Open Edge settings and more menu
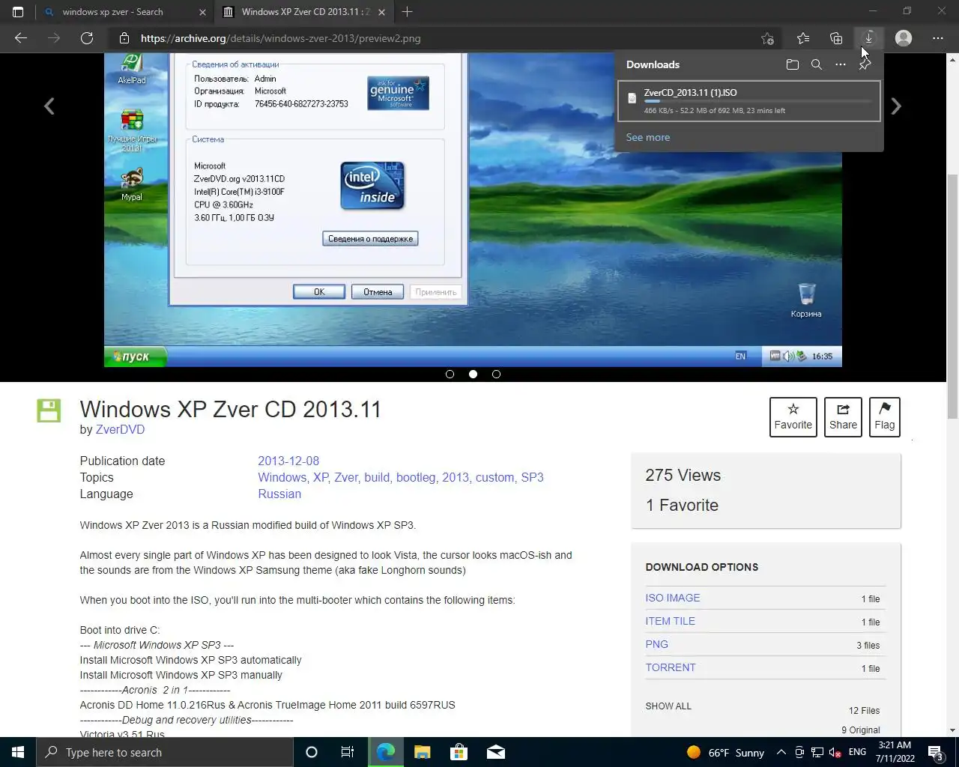 pos(938,38)
